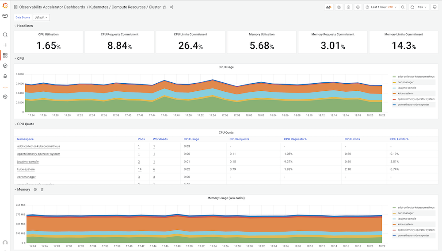Open the Alerting bell icon
The width and height of the screenshot is (442, 251).
(5, 76)
